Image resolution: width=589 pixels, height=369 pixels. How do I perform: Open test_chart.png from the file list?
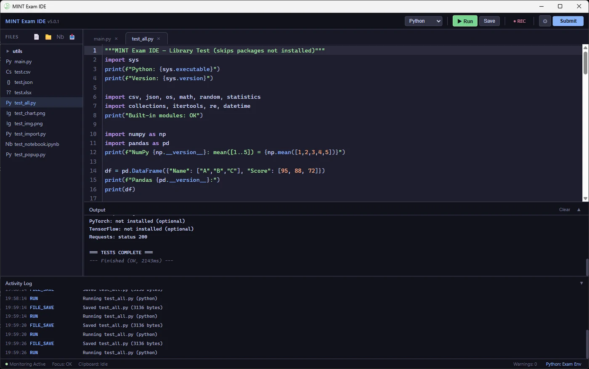pos(41,113)
